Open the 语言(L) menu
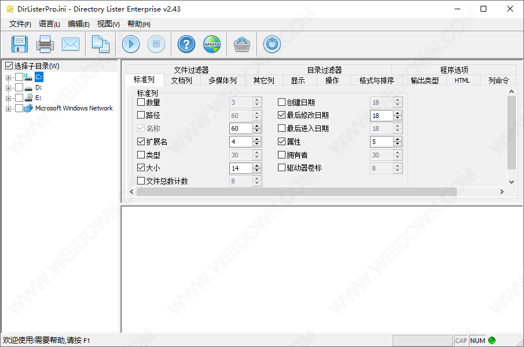Viewport: 524px width, 347px height. [x=49, y=24]
